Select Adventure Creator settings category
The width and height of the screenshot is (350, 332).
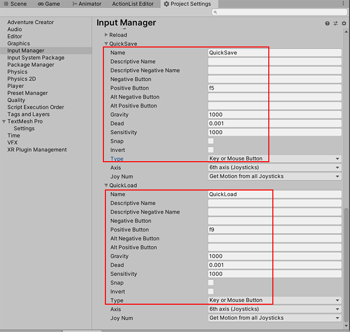coord(31,22)
